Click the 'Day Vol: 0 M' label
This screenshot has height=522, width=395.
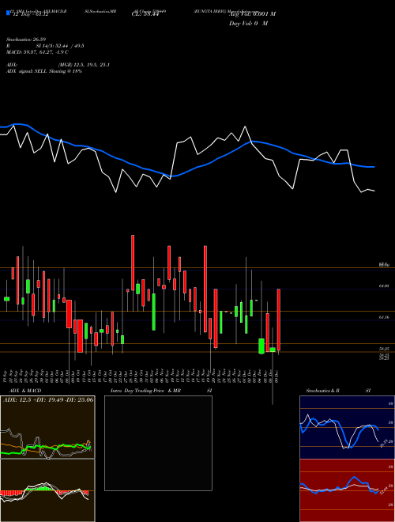point(248,24)
